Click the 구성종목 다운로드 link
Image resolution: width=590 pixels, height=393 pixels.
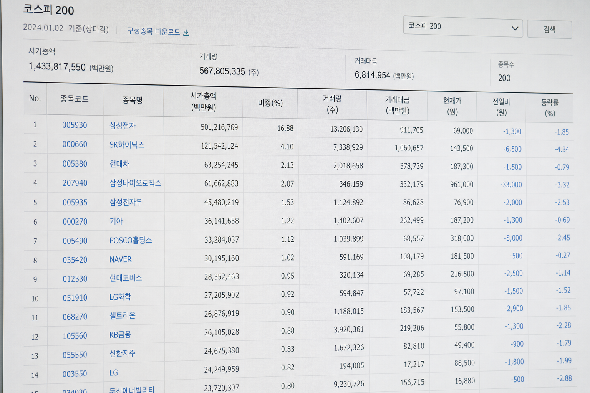(x=154, y=31)
